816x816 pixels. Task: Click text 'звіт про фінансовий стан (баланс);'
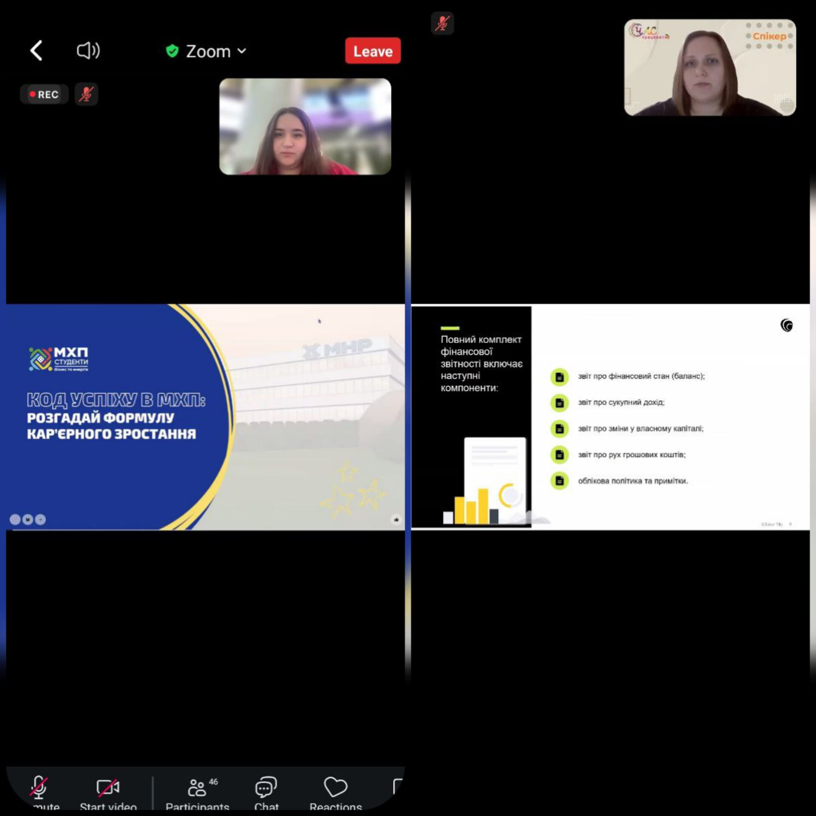pyautogui.click(x=641, y=376)
